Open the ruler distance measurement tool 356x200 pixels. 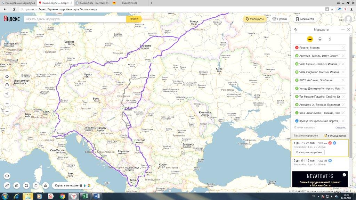pyautogui.click(x=7, y=185)
